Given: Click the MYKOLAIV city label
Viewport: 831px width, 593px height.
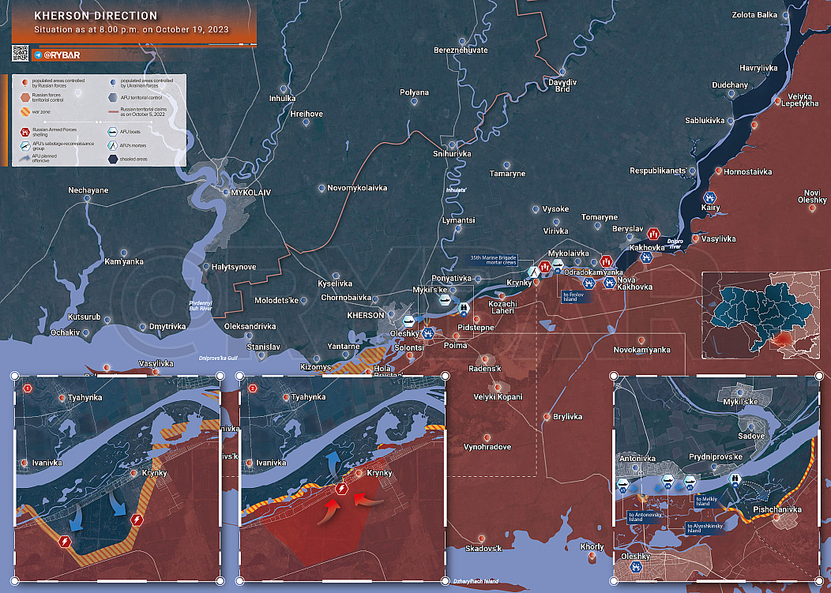Looking at the screenshot, I should pos(251,193).
